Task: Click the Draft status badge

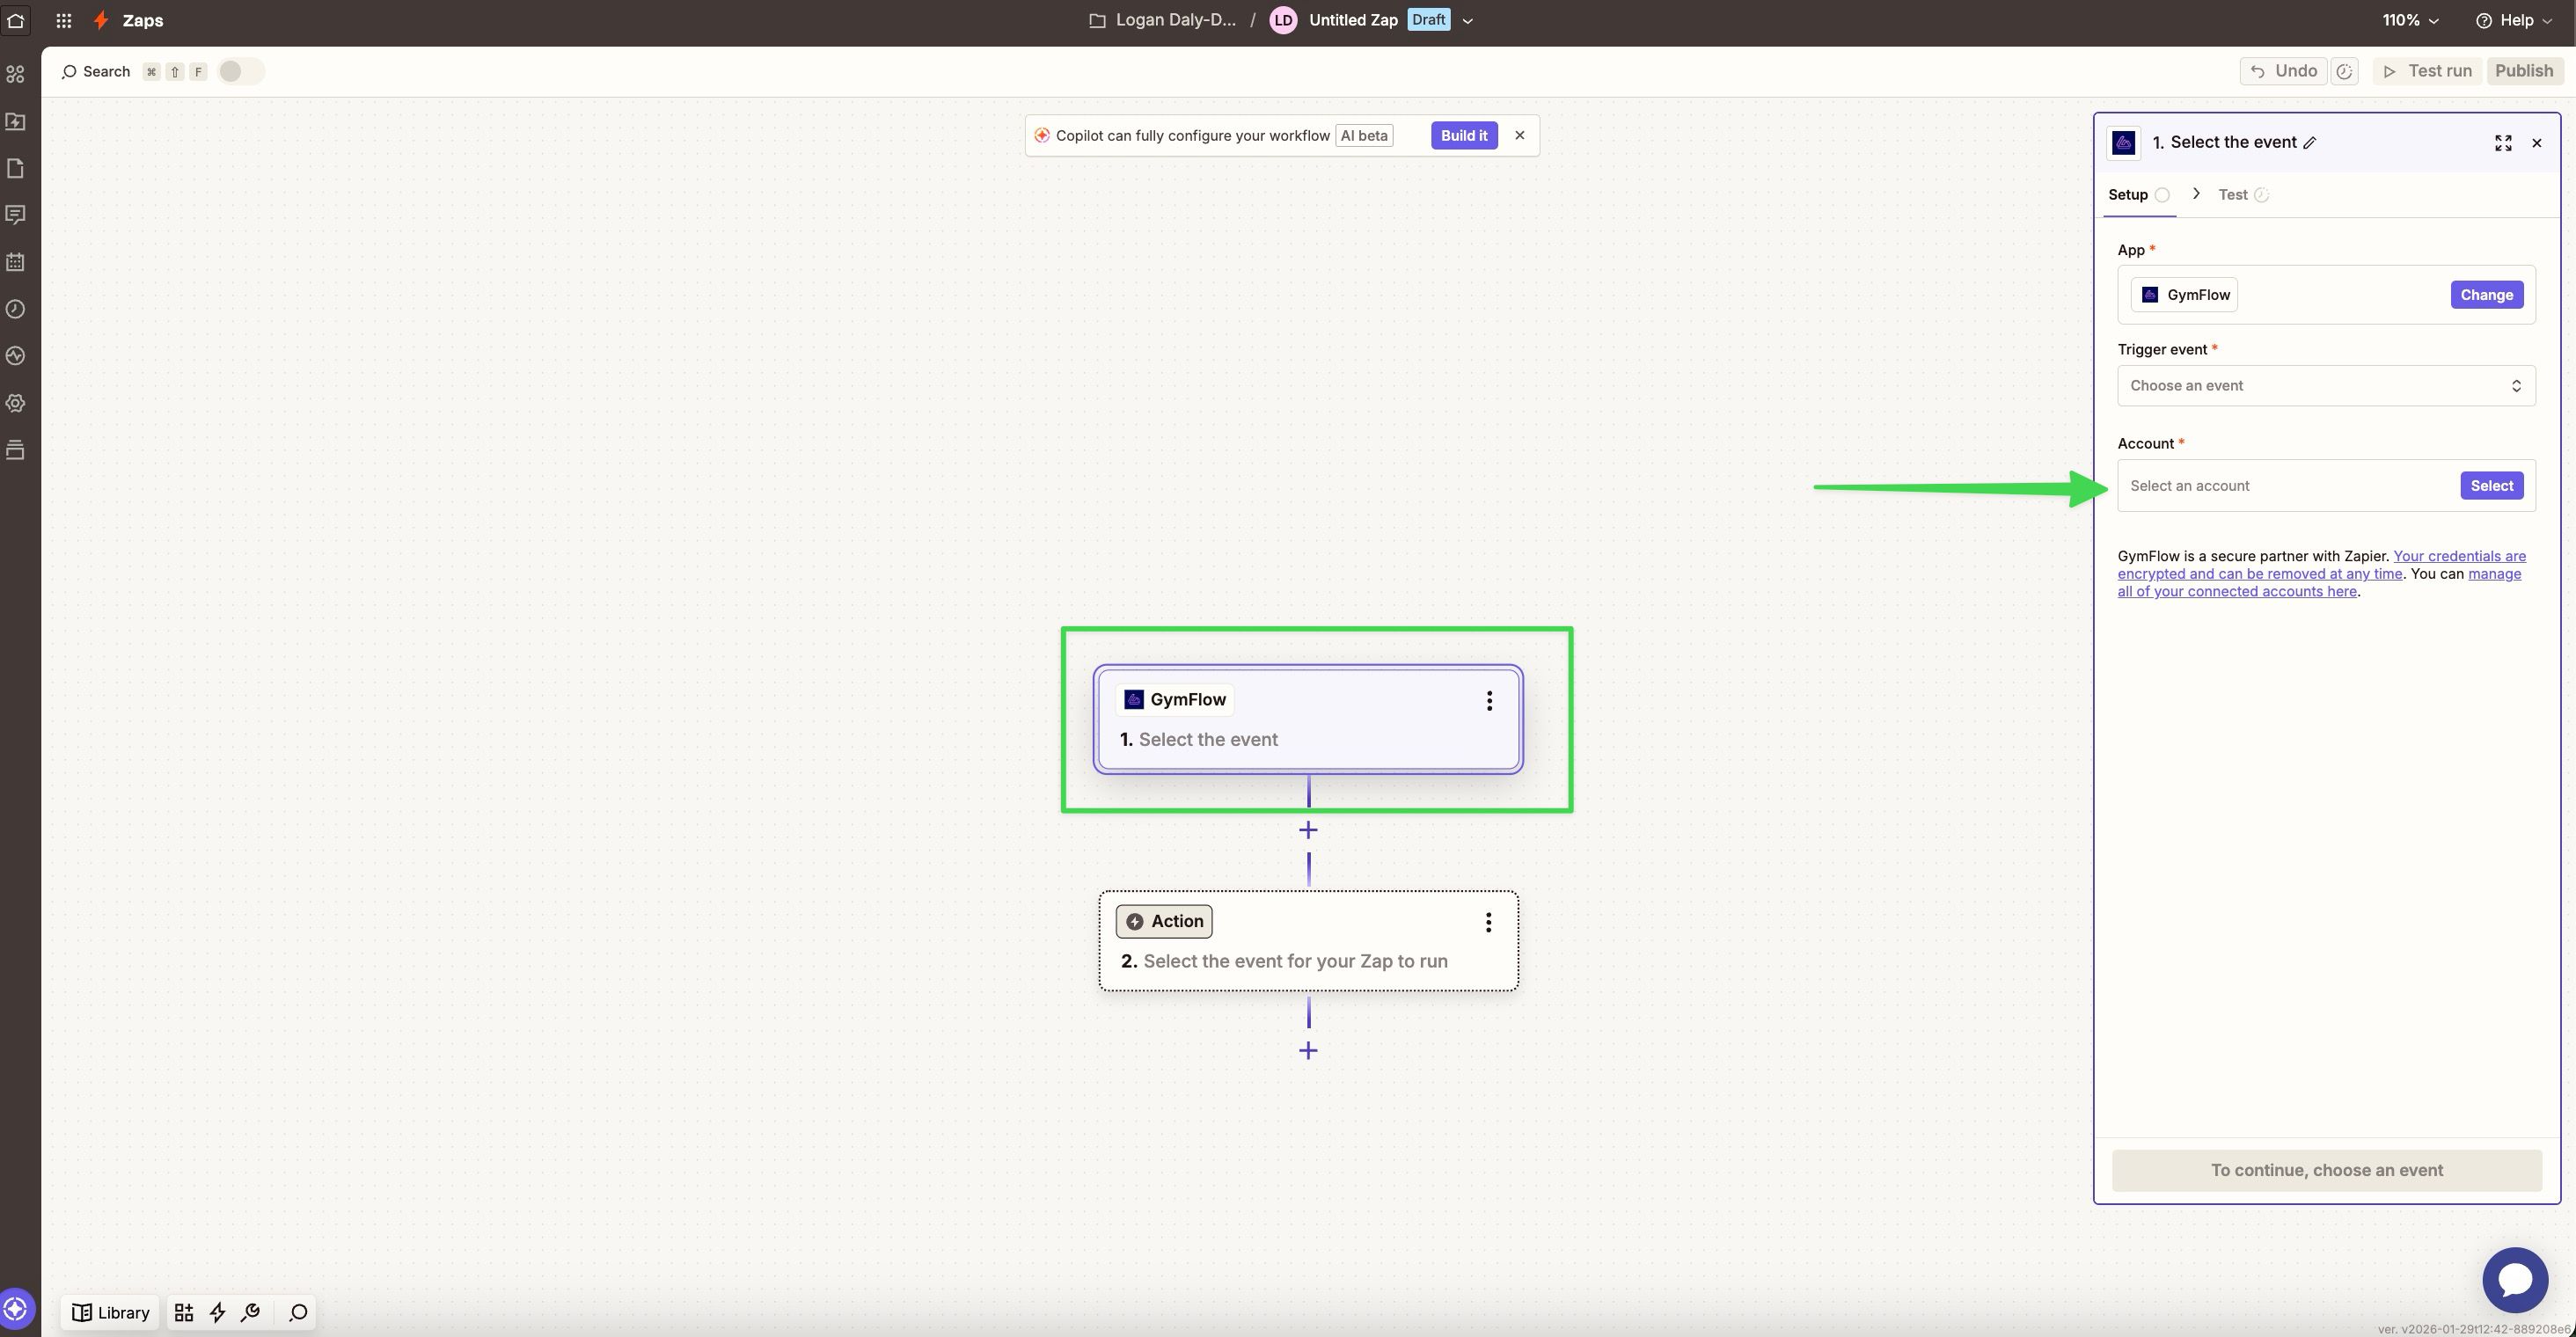Action: (x=1428, y=20)
